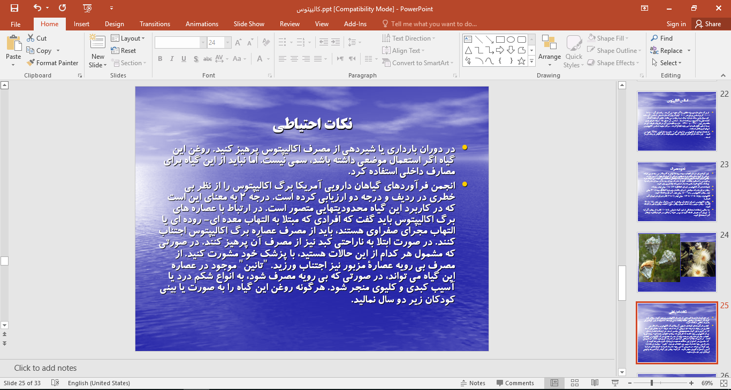Toggle Underline formatting
The width and height of the screenshot is (731, 390).
click(x=184, y=59)
